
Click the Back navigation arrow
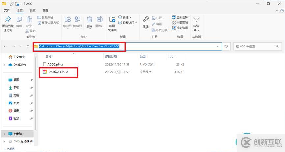pos(5,46)
